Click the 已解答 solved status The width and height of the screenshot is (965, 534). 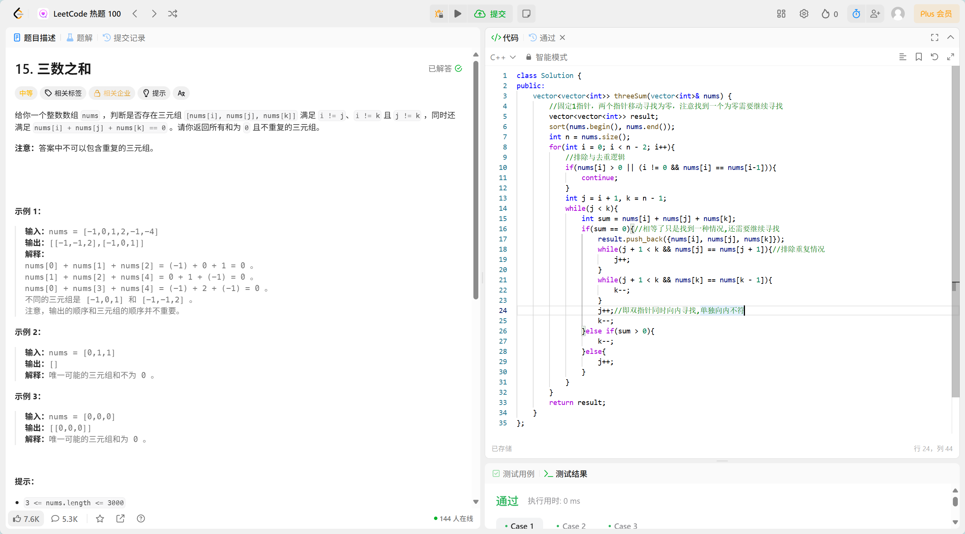(445, 69)
